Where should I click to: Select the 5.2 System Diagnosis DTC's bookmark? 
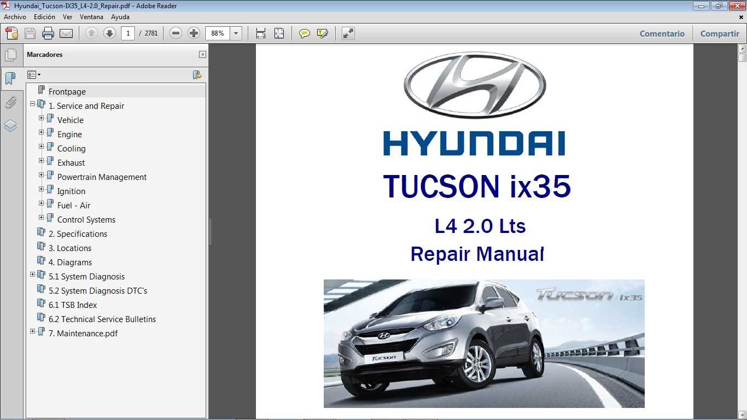(x=98, y=291)
